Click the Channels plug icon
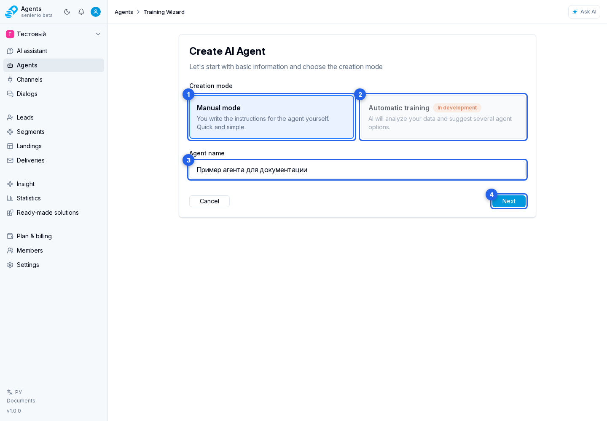 tap(10, 80)
